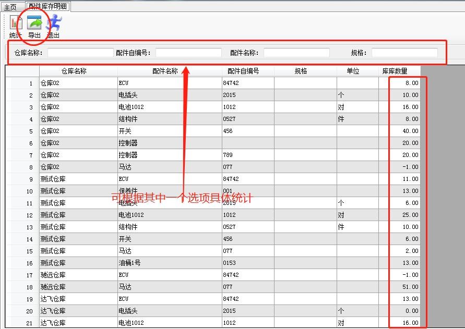Select unit 个 in row 11

click(357, 203)
